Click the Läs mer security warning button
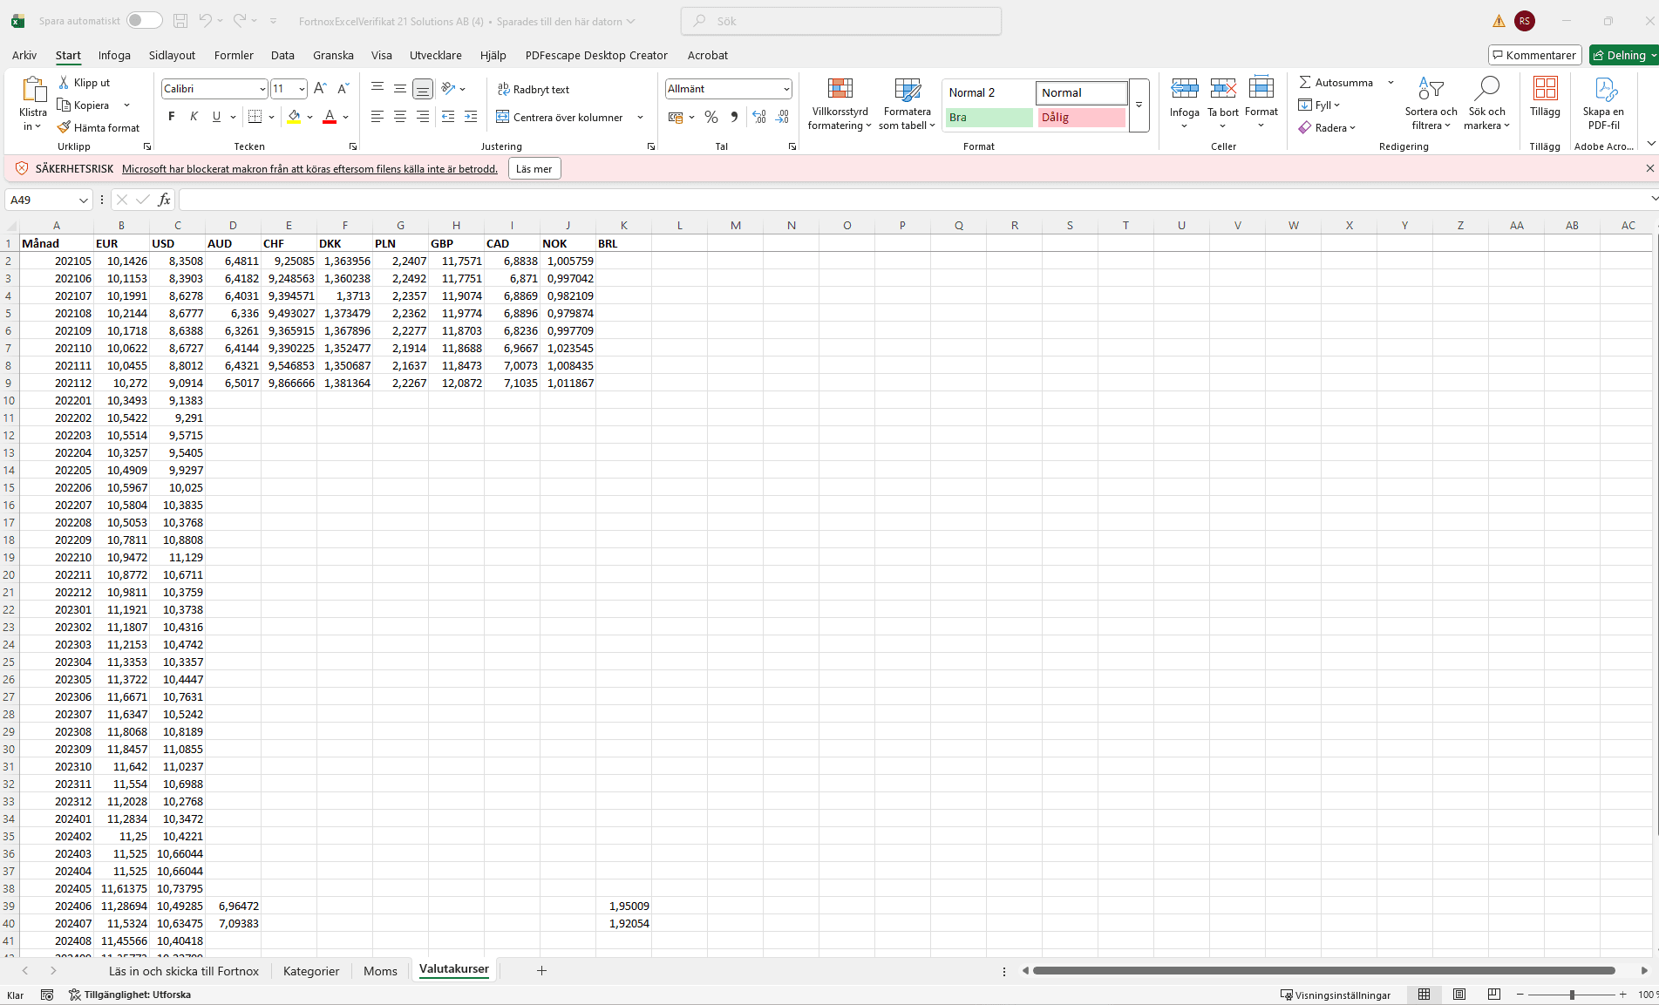Viewport: 1659px width, 1005px height. (534, 168)
